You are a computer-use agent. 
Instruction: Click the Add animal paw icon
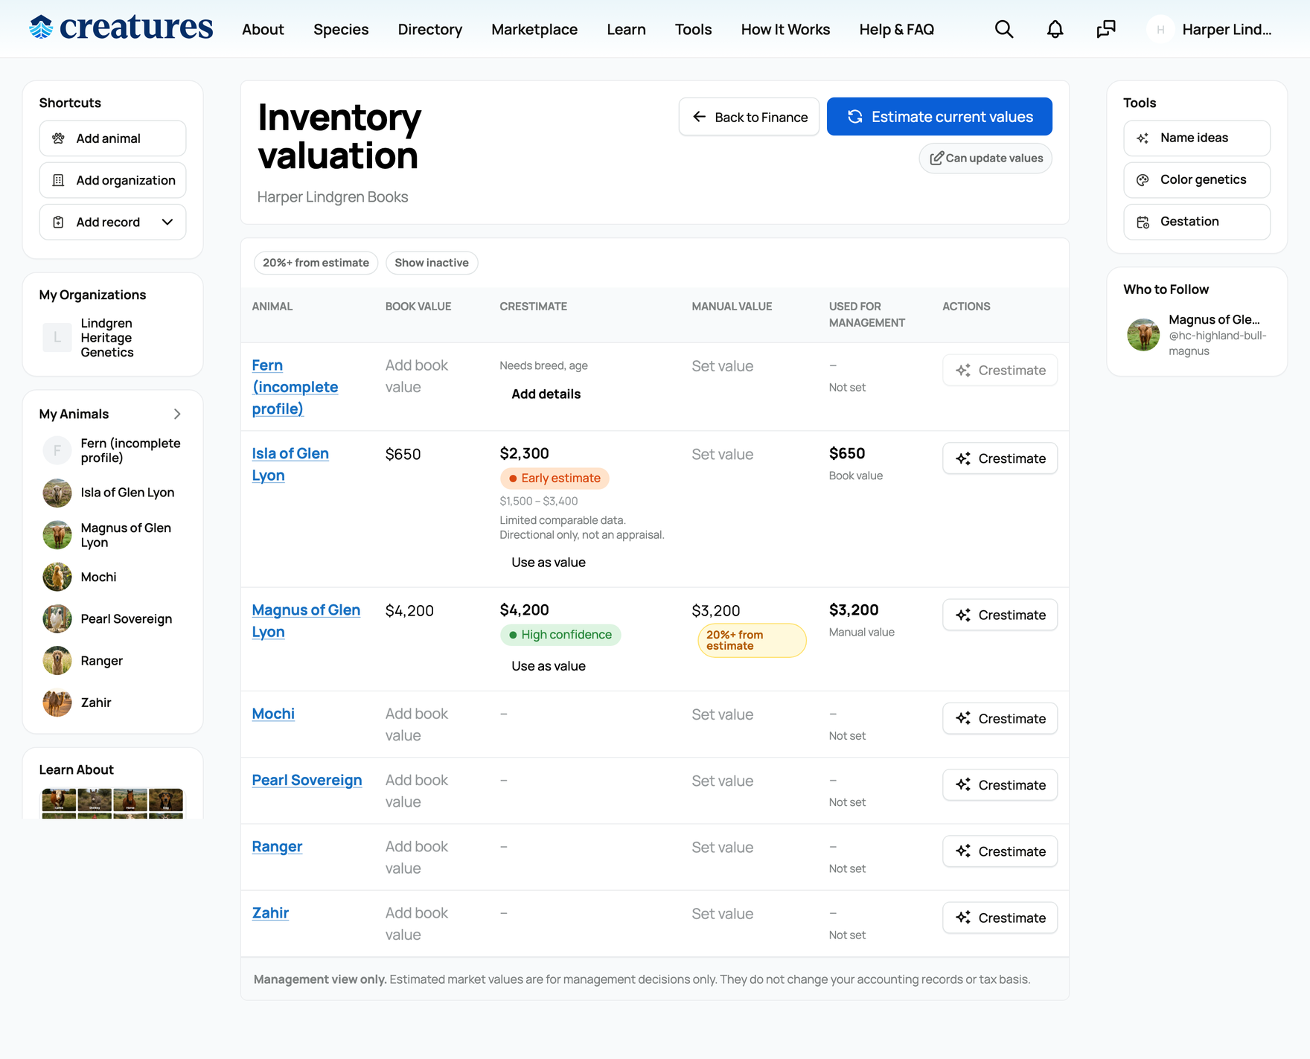pos(58,138)
